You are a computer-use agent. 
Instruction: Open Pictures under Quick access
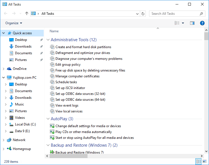pyautogui.click(x=21, y=60)
